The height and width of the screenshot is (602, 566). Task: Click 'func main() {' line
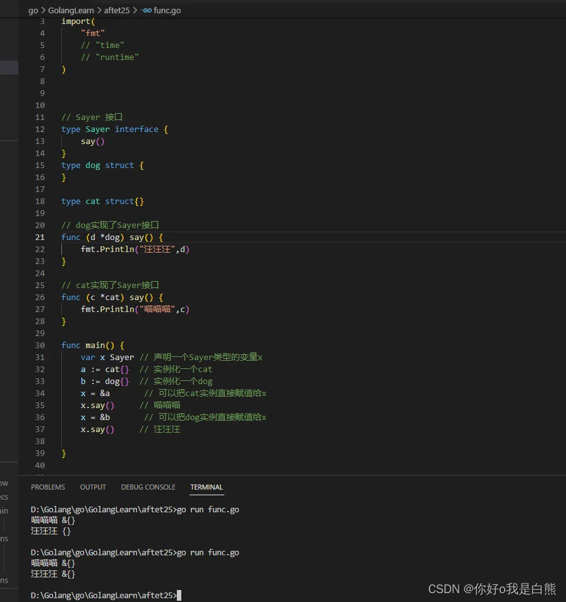point(92,345)
